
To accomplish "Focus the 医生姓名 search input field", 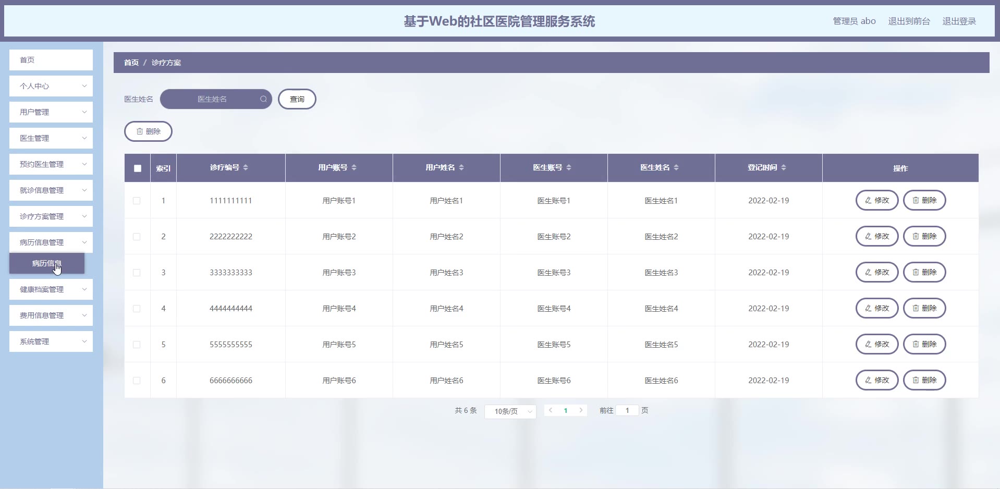I will 216,99.
